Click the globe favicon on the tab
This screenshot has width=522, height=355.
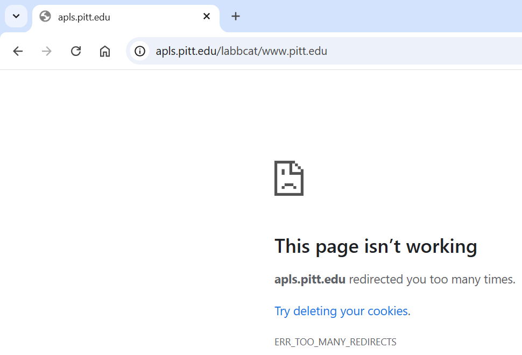coord(45,16)
